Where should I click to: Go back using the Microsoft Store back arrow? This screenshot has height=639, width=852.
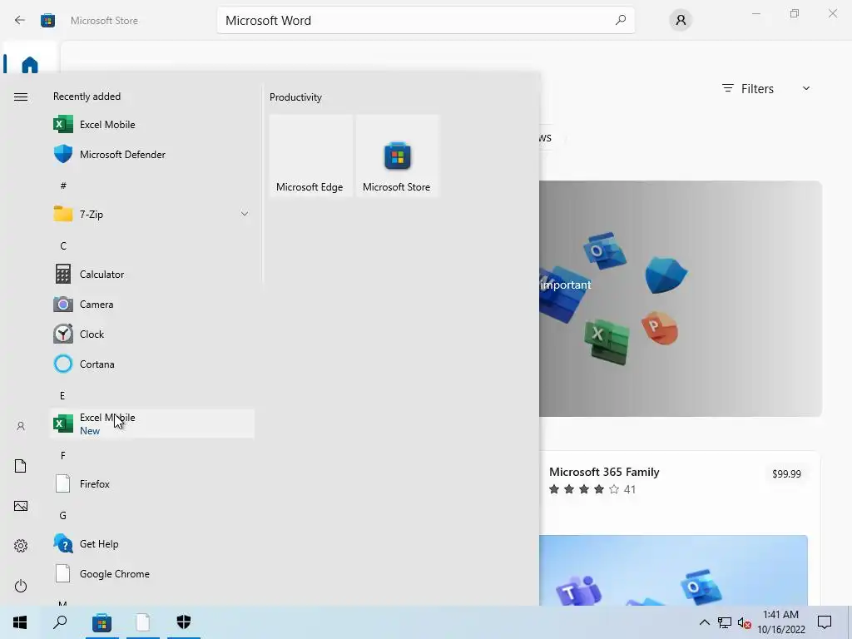click(20, 21)
